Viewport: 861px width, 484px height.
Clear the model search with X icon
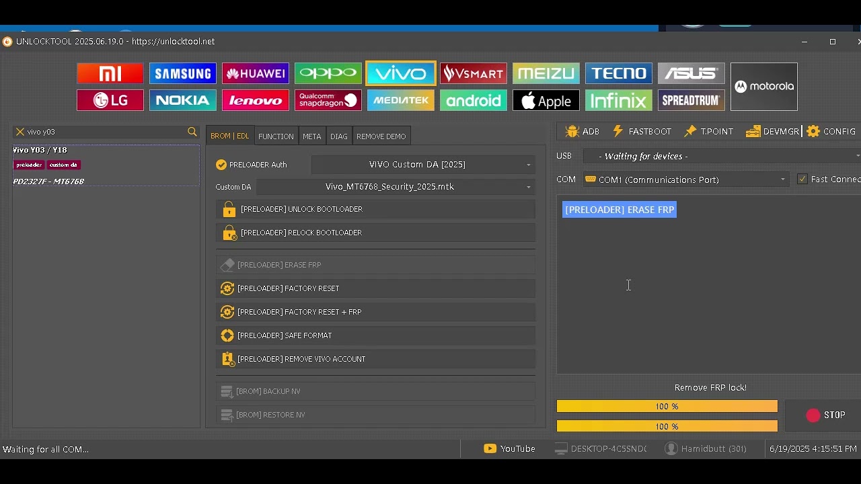point(20,132)
